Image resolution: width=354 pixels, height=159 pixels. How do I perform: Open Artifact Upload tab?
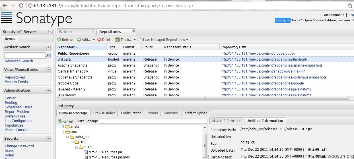coord(196,113)
